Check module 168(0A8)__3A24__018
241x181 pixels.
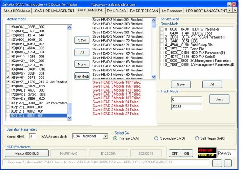(x=7, y=86)
